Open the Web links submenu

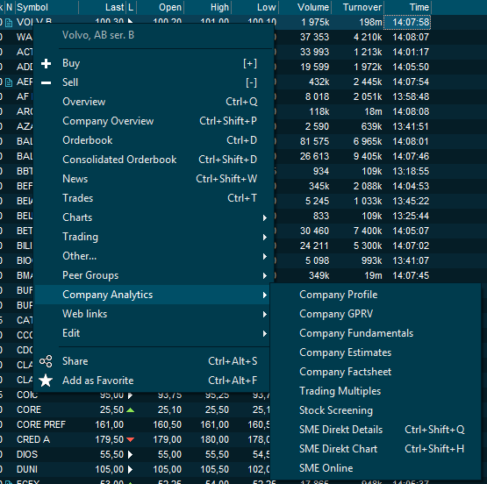coord(151,314)
